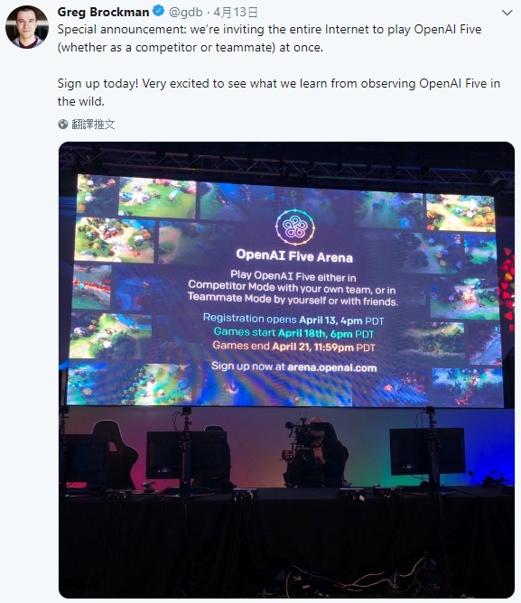Click the Greg Brockman display name
This screenshot has width=521, height=603.
click(103, 12)
